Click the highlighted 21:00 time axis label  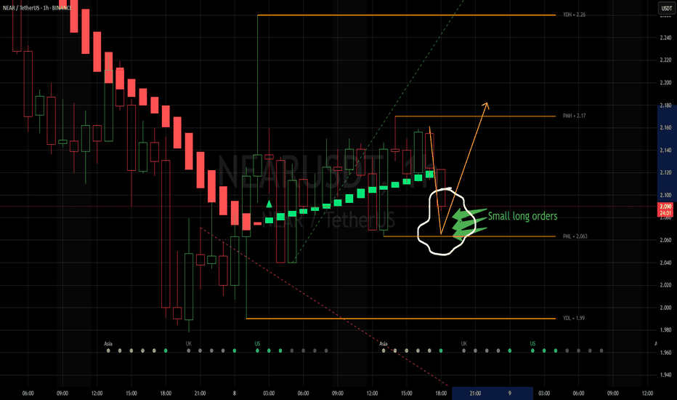pos(475,393)
